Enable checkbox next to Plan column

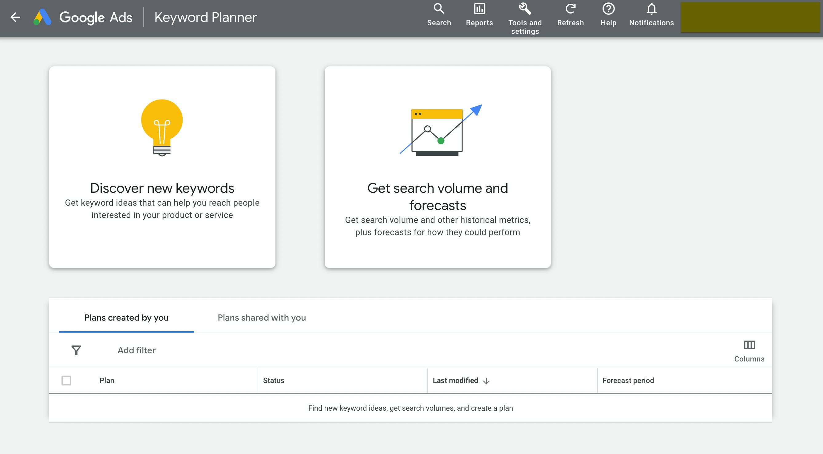pyautogui.click(x=66, y=381)
